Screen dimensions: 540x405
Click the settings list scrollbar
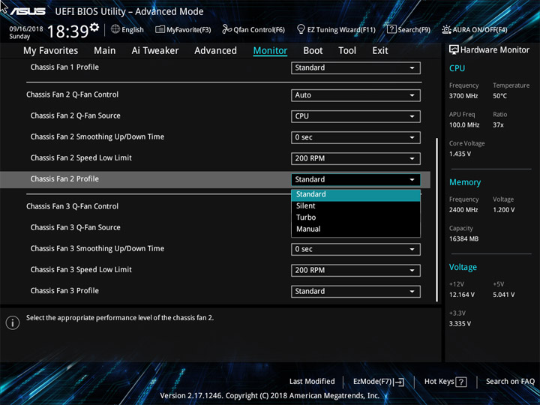pyautogui.click(x=437, y=220)
